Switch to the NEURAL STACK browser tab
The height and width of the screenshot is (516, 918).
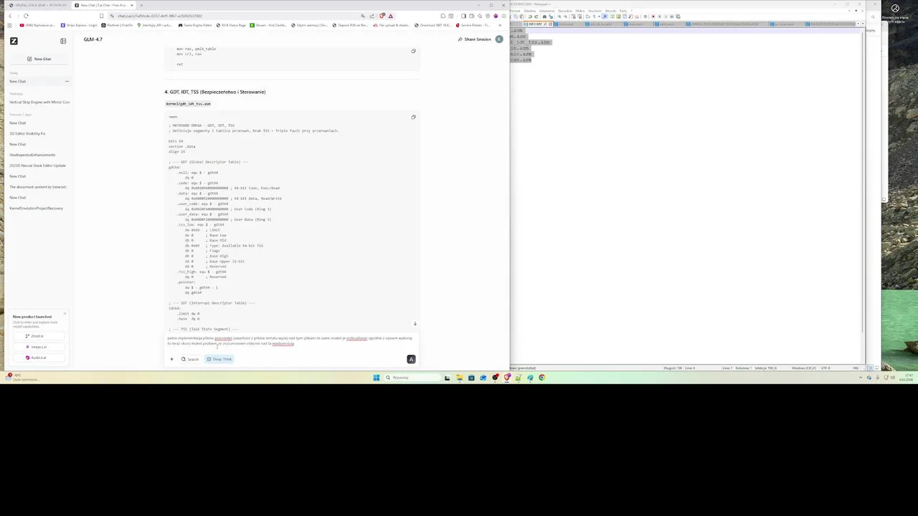pos(39,5)
